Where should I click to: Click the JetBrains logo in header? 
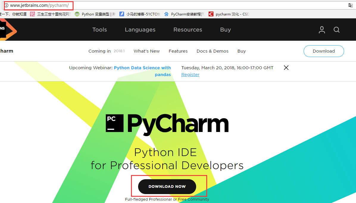pos(8,29)
